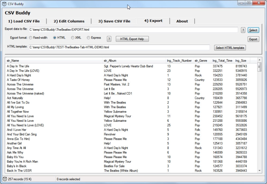Sort by the str_Album column header

[134, 61]
